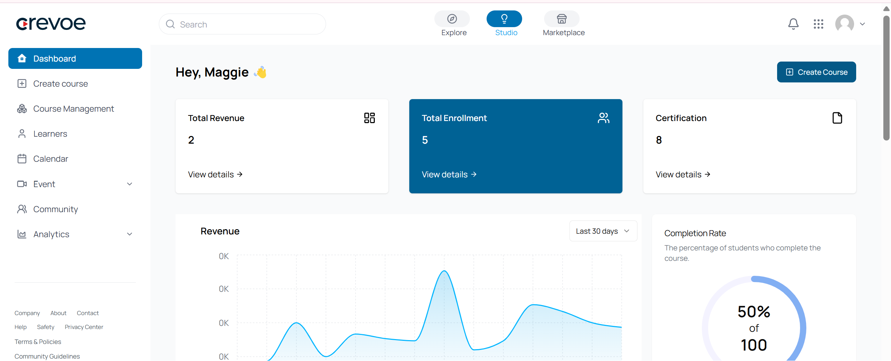Open notifications bell

793,24
